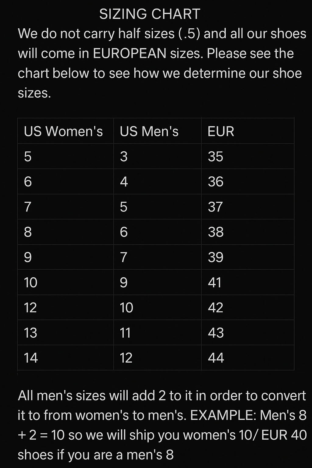Image resolution: width=312 pixels, height=468 pixels.
Task: Click the EUR 37 size cell
Action: coord(215,207)
